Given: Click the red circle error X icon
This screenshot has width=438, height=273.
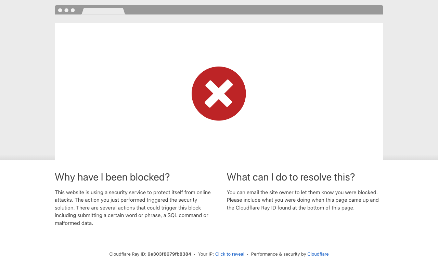Looking at the screenshot, I should (x=219, y=94).
